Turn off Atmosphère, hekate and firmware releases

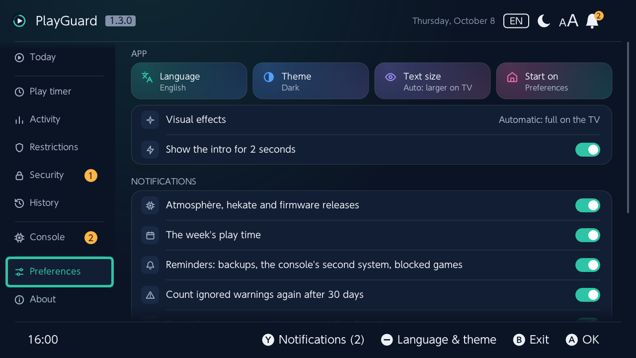pyautogui.click(x=588, y=205)
